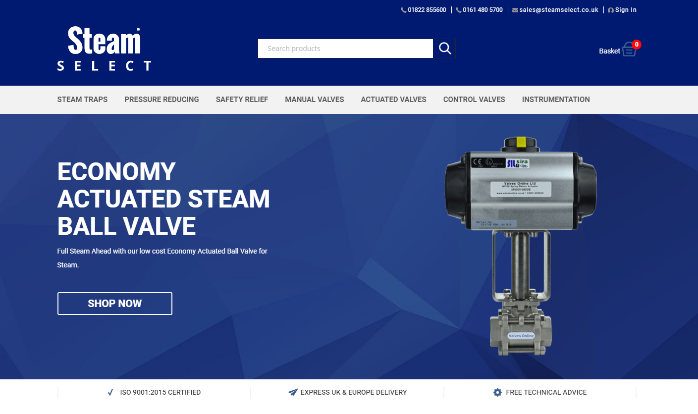Open the Steam Traps menu

[82, 100]
